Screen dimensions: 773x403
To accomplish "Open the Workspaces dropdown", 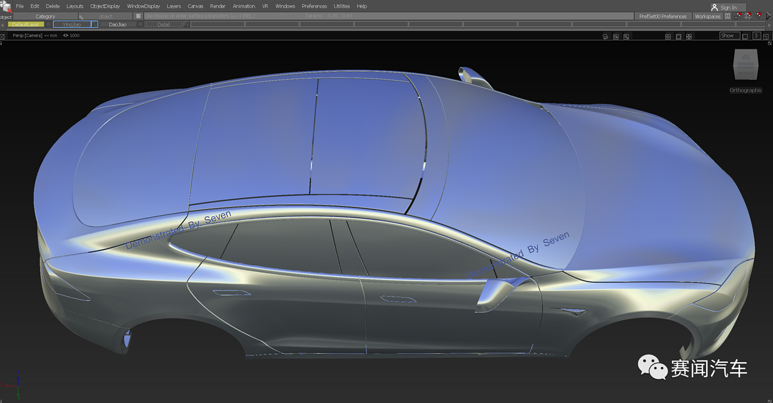I will point(707,16).
